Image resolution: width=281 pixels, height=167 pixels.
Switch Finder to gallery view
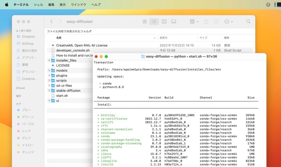click(x=173, y=21)
